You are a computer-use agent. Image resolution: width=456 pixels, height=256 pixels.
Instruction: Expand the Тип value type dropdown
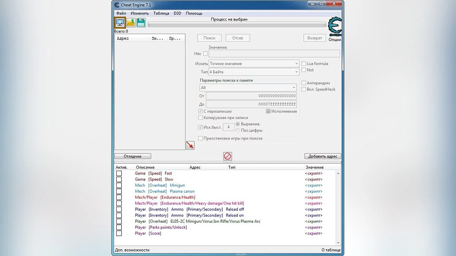click(x=254, y=72)
